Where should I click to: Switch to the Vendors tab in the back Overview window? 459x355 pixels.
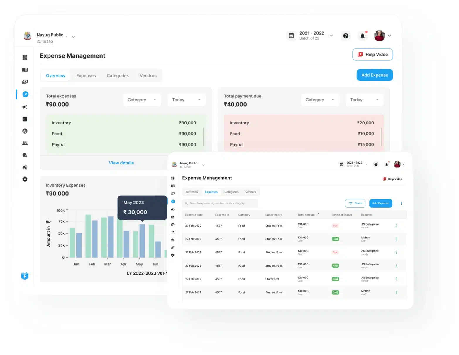click(148, 76)
